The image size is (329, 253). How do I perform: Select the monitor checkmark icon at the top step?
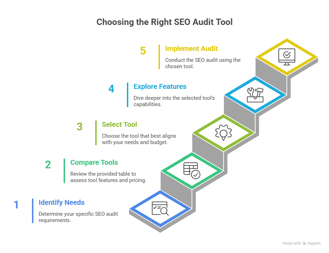(286, 56)
